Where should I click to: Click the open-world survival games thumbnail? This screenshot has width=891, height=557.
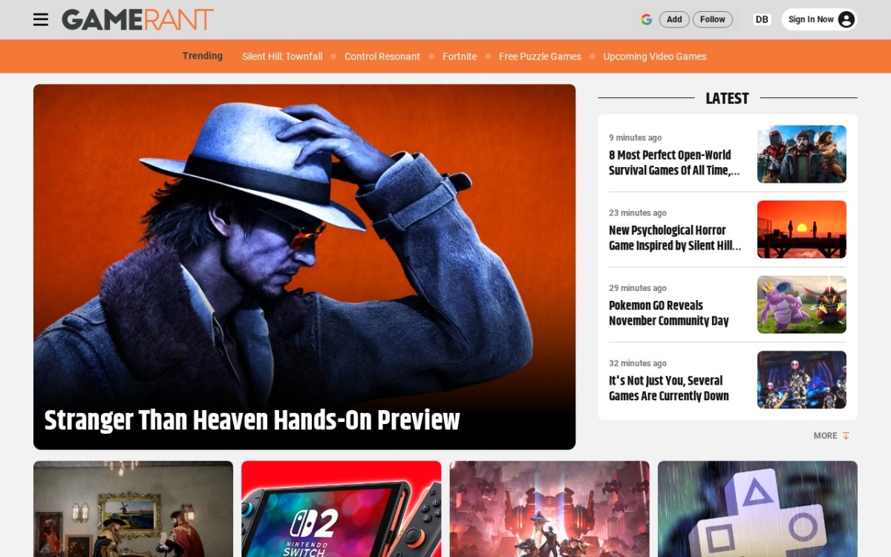[x=802, y=154]
